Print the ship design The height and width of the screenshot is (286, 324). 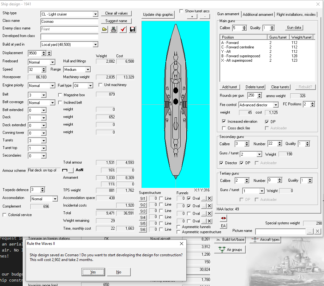point(113,29)
